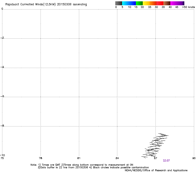Click the 'NOAA/NESDIS/Office of Research and Applications' credit

click(156, 170)
